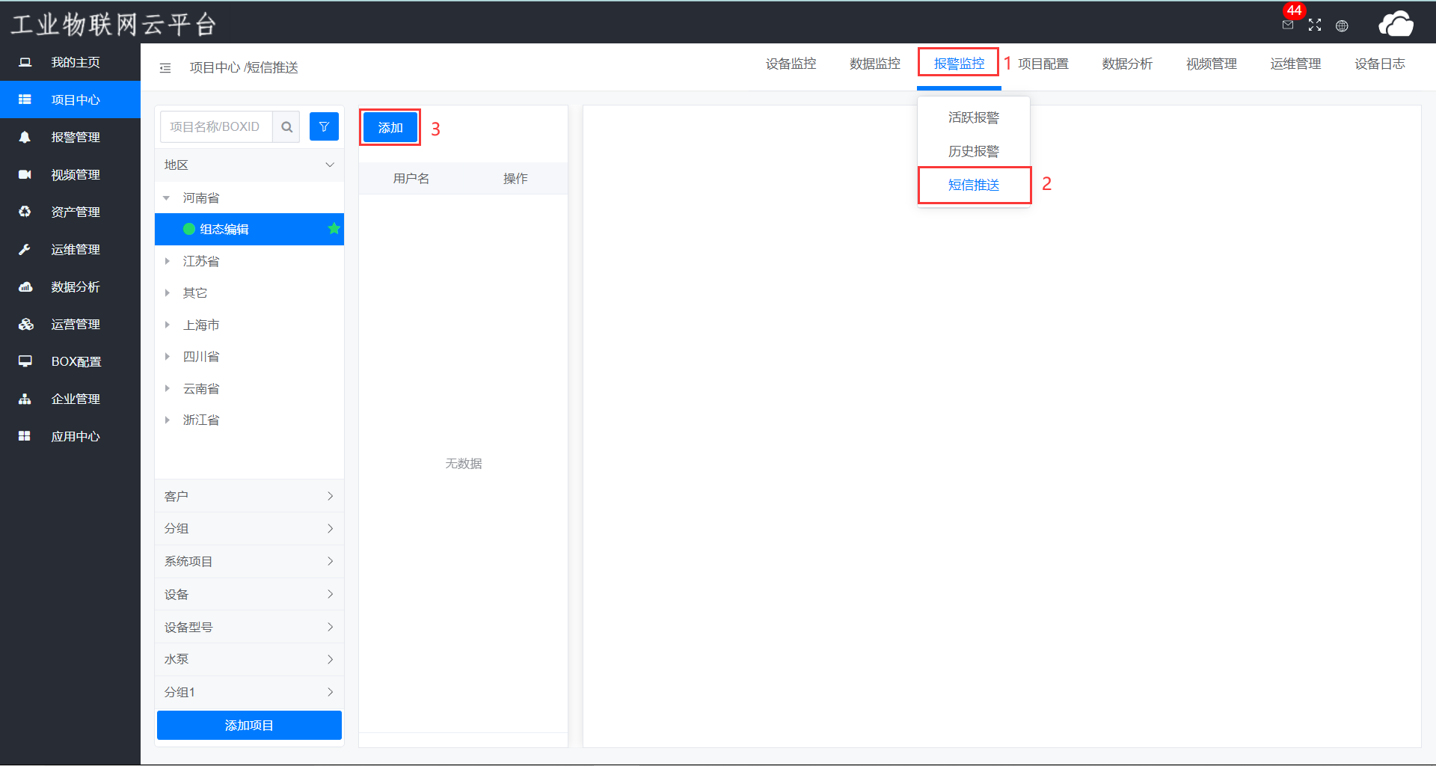Click the 添加项目 button
This screenshot has width=1436, height=766.
249,725
